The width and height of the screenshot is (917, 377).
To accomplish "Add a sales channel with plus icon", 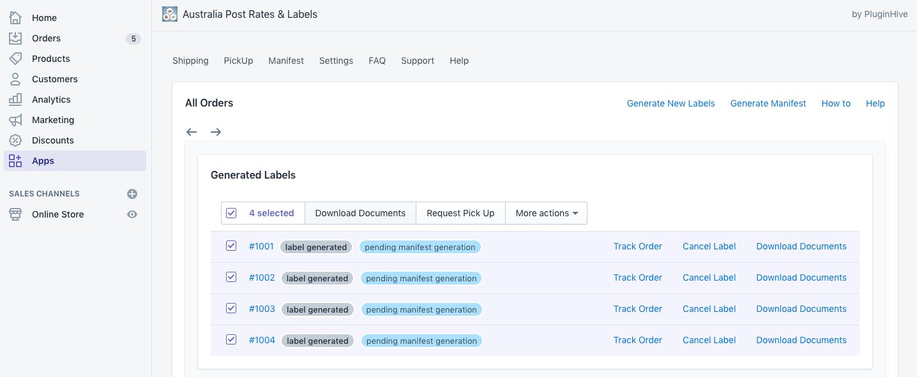I will (x=132, y=194).
